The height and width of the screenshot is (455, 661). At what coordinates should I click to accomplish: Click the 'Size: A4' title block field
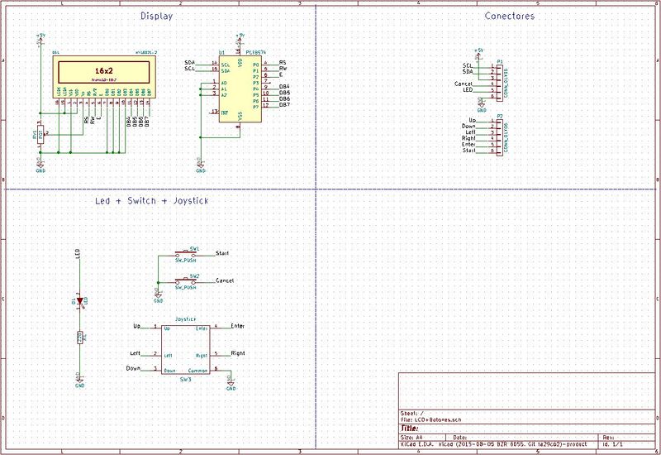point(411,438)
